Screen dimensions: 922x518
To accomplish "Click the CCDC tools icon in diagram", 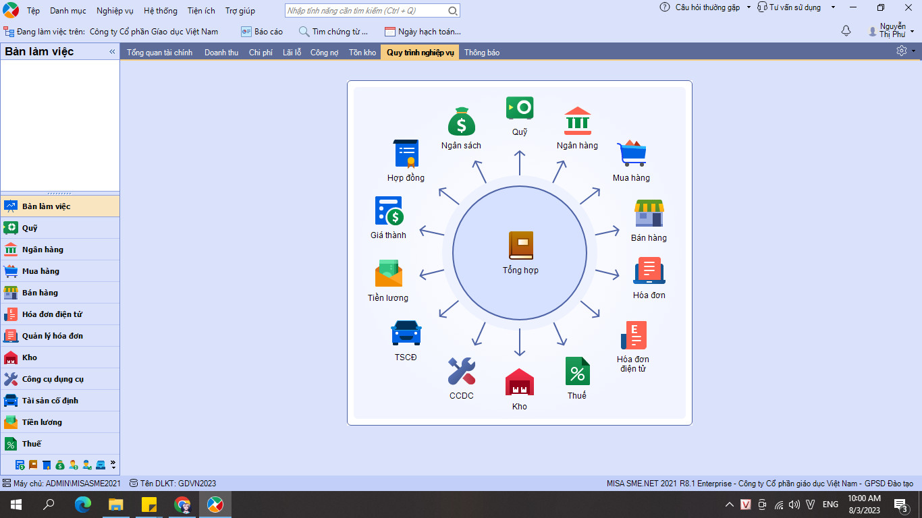I will [462, 371].
